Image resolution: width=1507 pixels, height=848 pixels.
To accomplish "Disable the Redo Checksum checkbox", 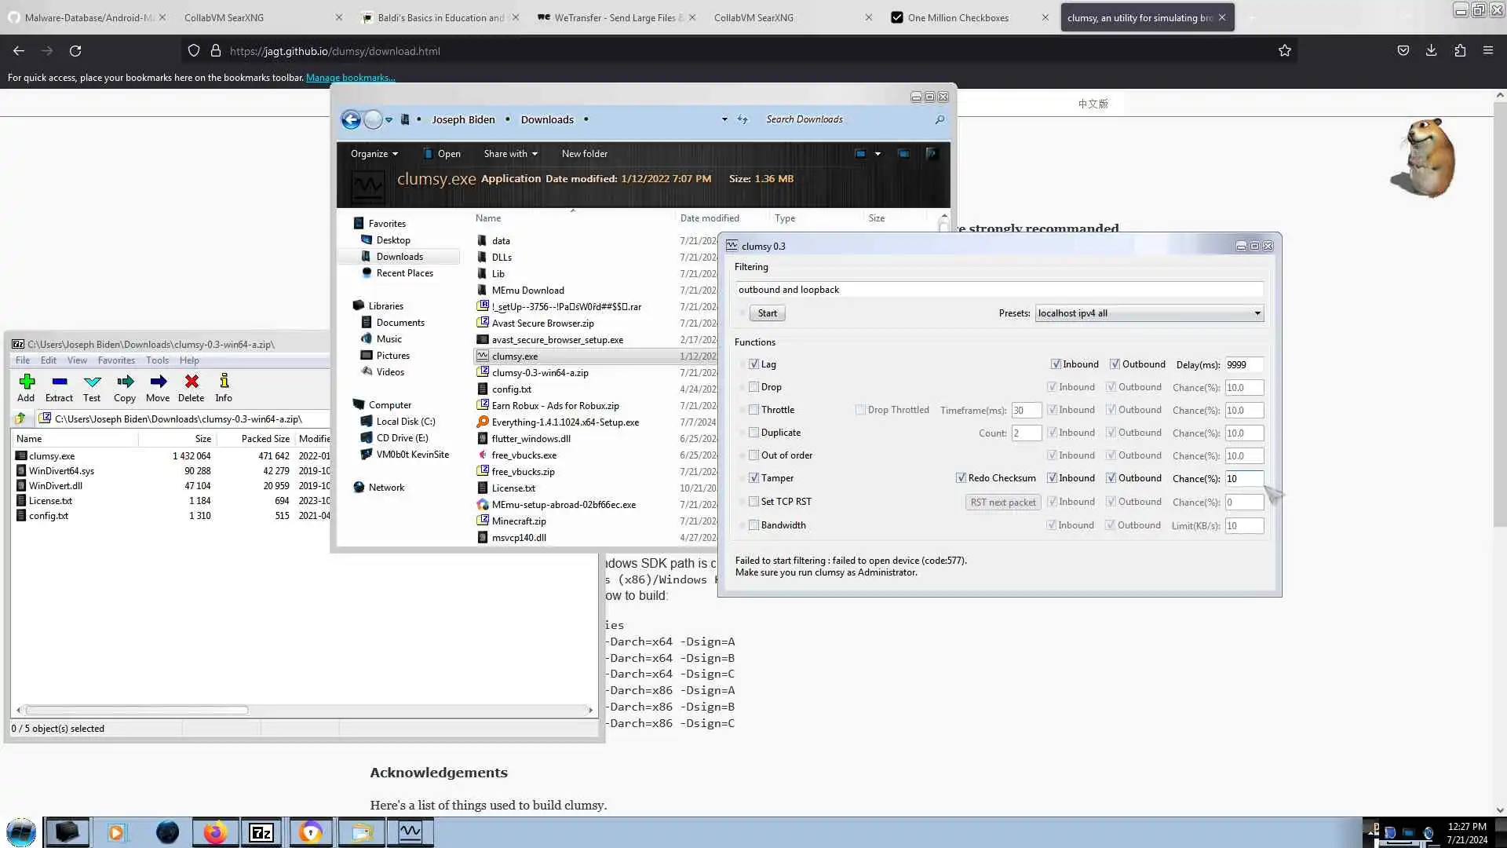I will click(x=961, y=478).
